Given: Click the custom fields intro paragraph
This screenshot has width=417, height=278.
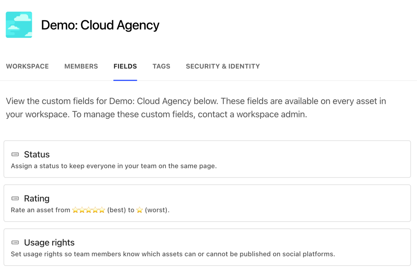Looking at the screenshot, I should pos(196,108).
